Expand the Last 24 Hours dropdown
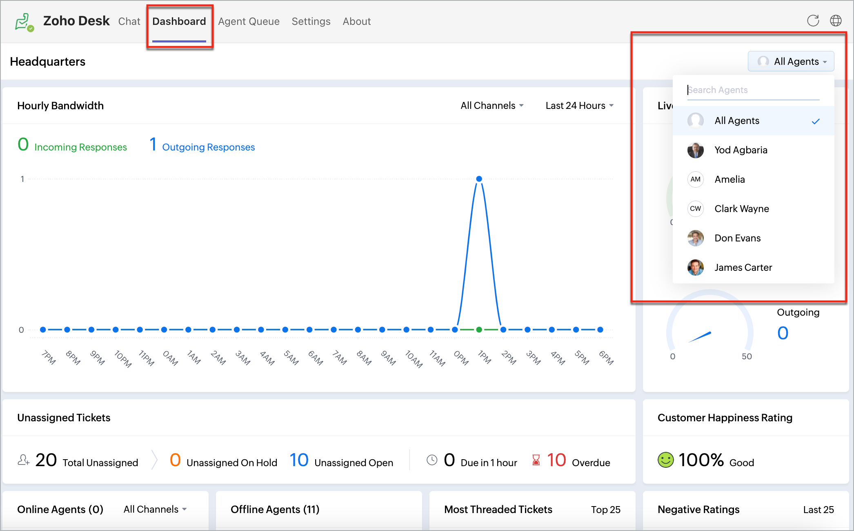 [x=579, y=106]
